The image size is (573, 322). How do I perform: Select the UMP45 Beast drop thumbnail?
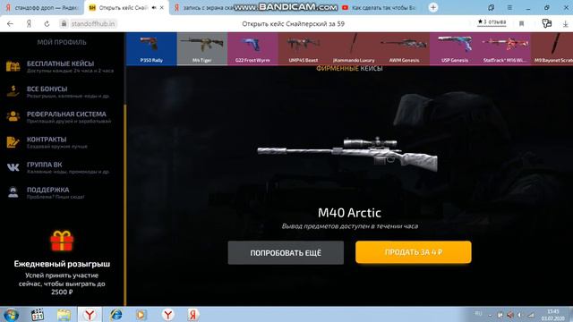point(304,48)
